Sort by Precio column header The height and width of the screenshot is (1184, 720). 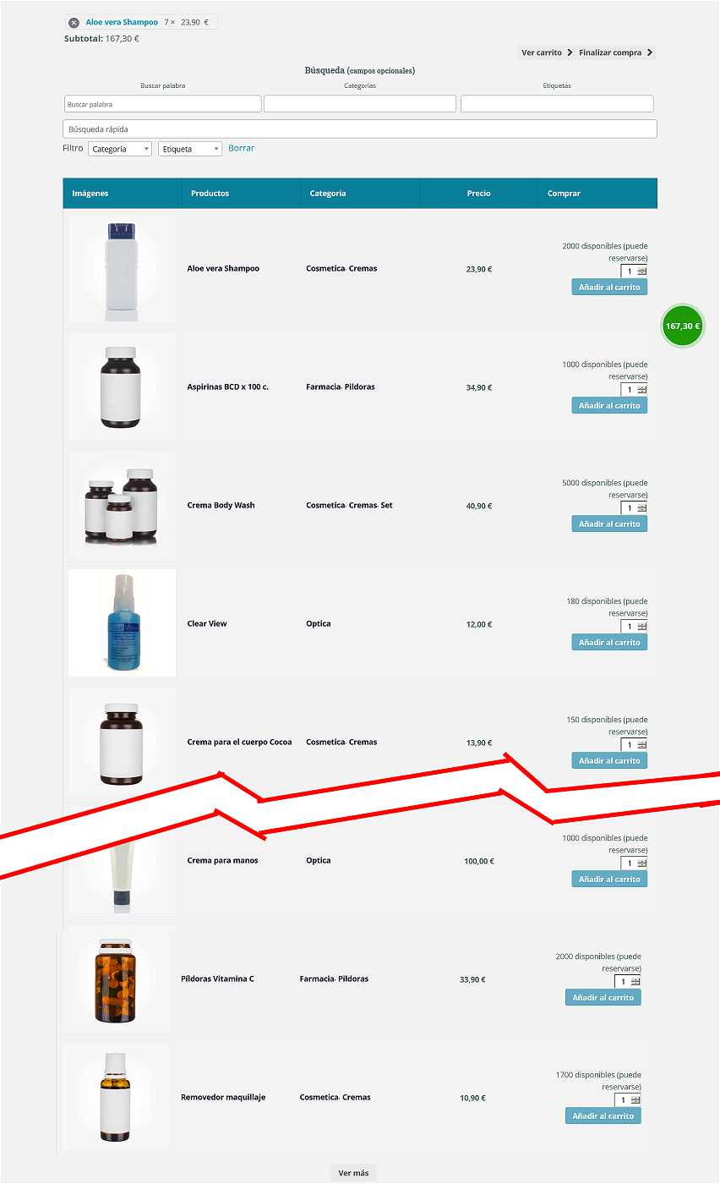478,194
